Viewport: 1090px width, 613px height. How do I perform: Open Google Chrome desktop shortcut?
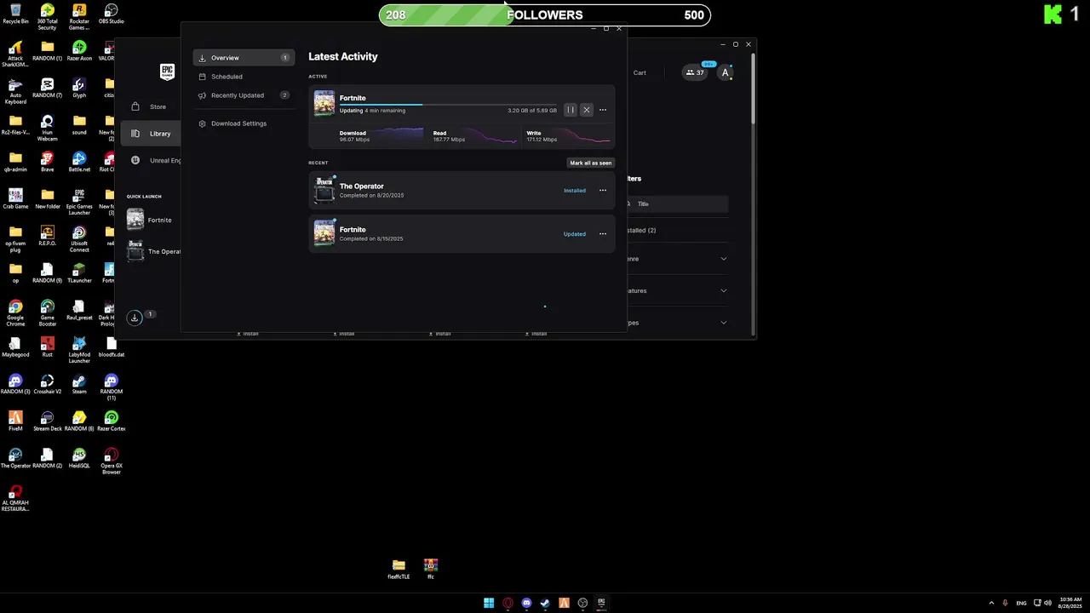[x=15, y=312]
